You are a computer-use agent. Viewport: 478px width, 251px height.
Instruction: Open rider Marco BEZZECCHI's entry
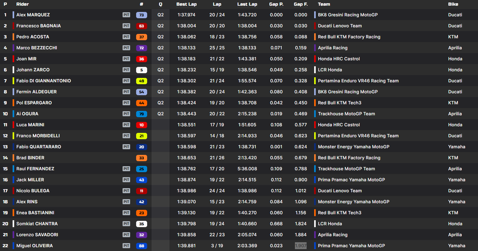pyautogui.click(x=37, y=48)
